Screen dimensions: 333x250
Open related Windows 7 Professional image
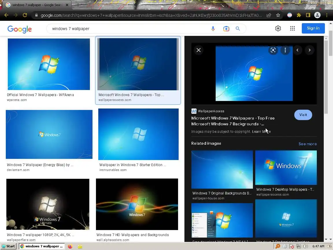click(x=286, y=218)
